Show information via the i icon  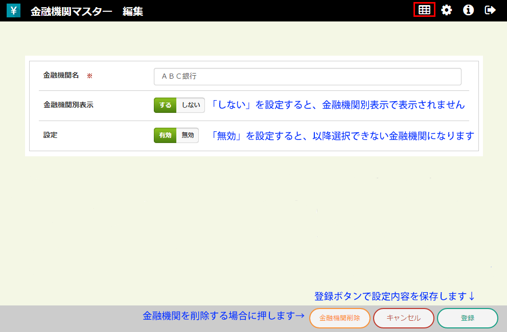click(x=468, y=10)
